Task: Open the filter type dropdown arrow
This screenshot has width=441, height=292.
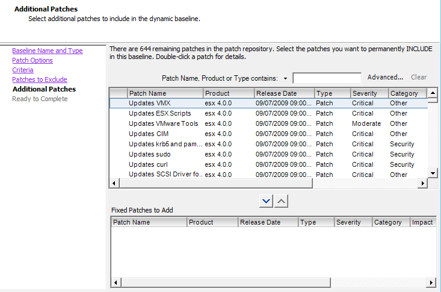Action: point(285,78)
